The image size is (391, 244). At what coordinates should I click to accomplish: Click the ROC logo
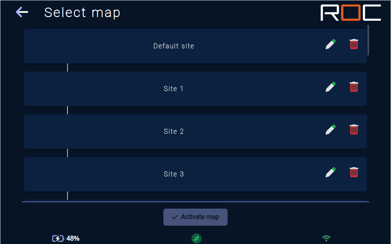(351, 13)
